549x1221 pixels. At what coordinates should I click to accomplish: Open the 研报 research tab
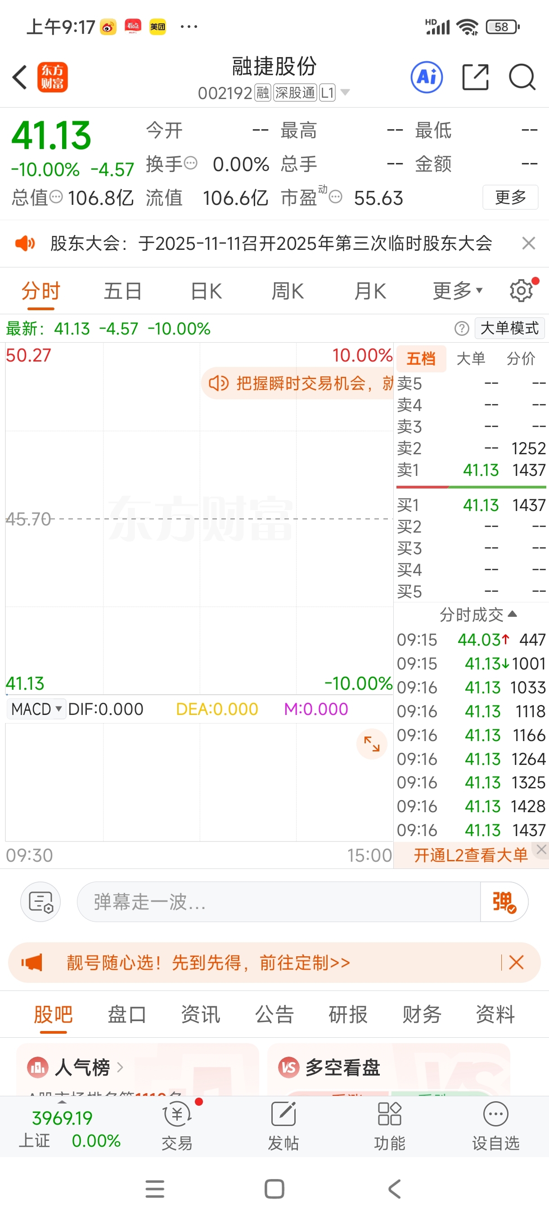click(348, 1014)
